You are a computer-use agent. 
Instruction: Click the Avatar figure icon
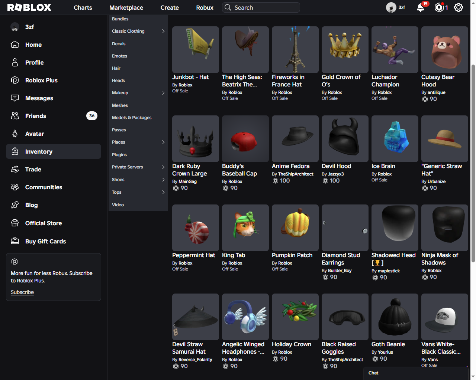coord(15,134)
